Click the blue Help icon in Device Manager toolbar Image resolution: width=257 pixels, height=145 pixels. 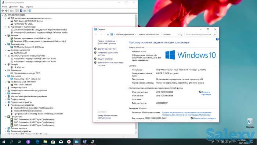pyautogui.click(x=21, y=11)
